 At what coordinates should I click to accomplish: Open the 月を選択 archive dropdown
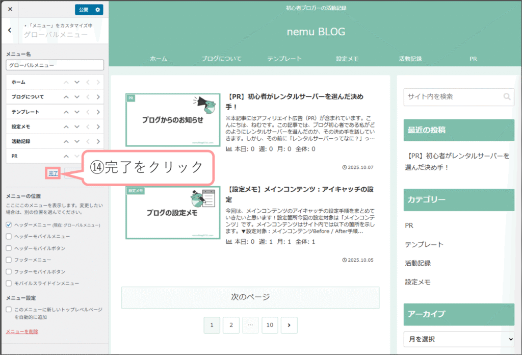pos(459,339)
